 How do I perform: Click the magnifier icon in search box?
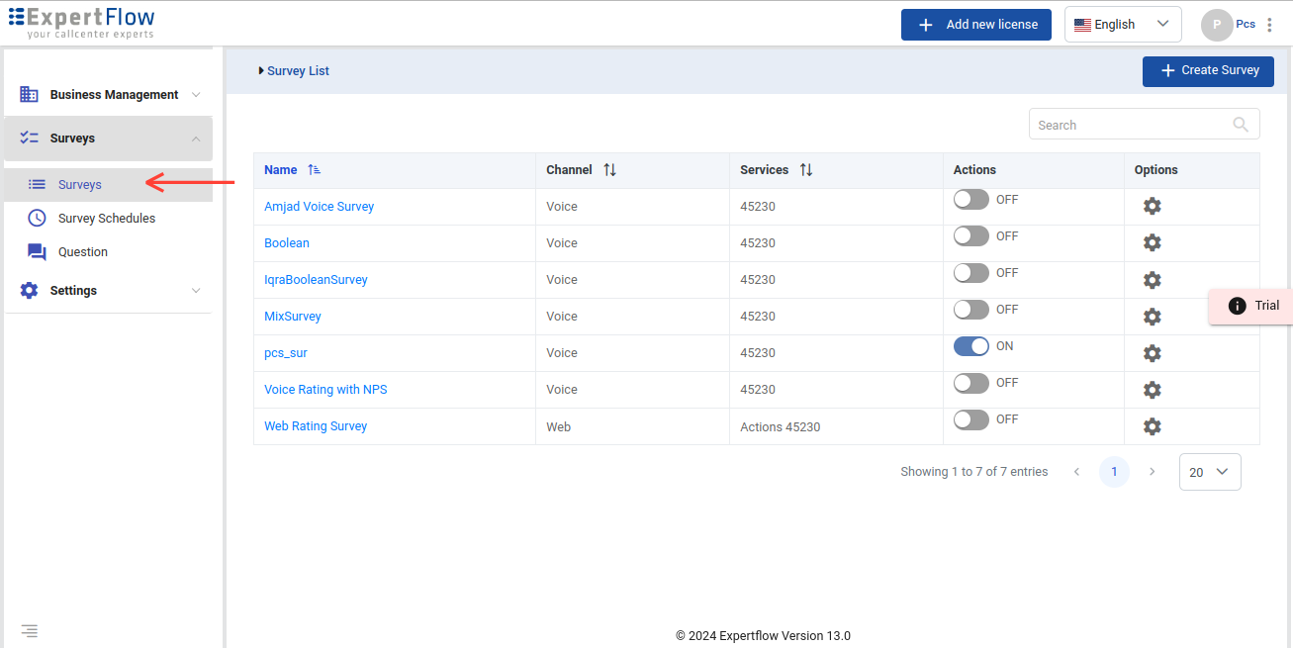(1241, 125)
